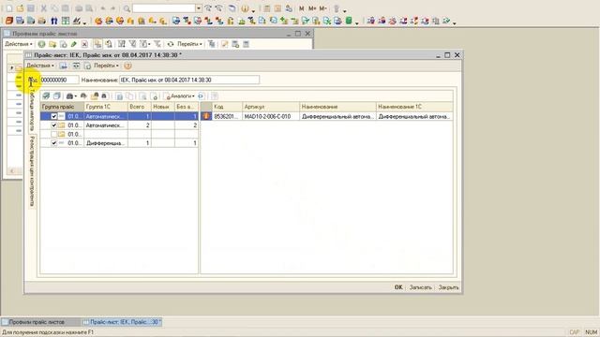This screenshot has height=337, width=600.
Task: Click the Add folder icon in Профили прайс листов
Action: [x=52, y=44]
